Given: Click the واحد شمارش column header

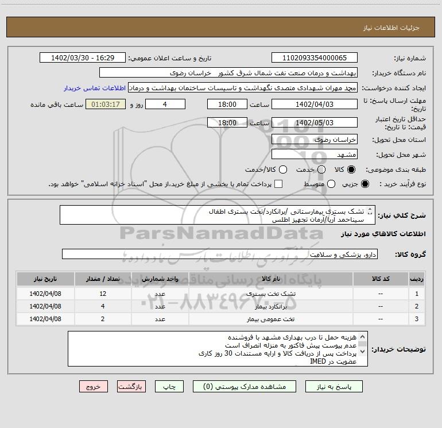Looking at the screenshot, I should click(160, 279).
